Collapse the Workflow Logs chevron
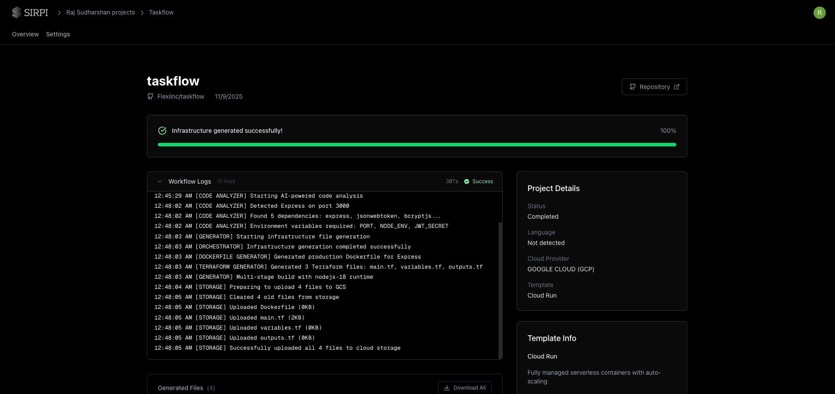 [160, 181]
